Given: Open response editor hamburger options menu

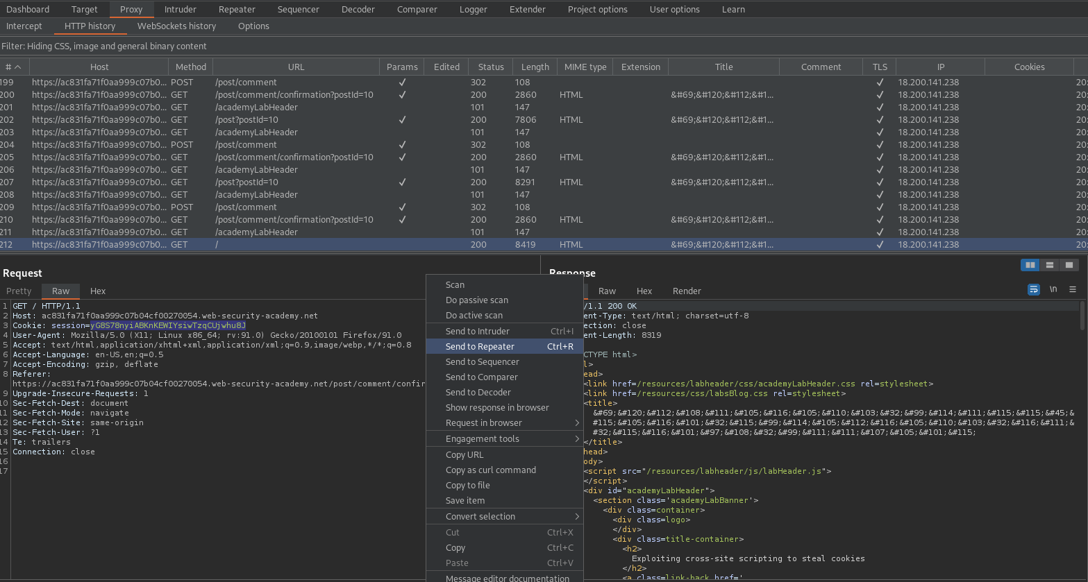Looking at the screenshot, I should pos(1073,289).
